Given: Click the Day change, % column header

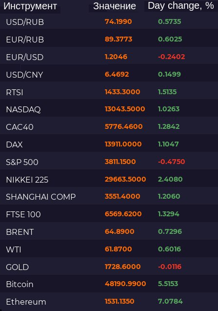Looking at the screenshot, I should 181,6.
